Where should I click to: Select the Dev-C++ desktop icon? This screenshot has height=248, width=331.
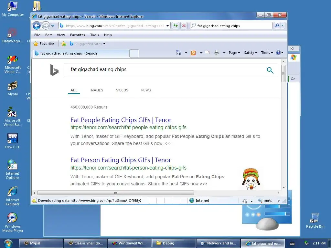pos(13,141)
